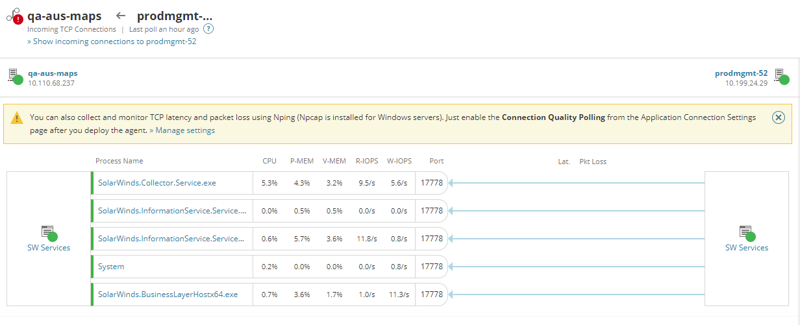Viewport: 800px width, 325px height.
Task: Click the 1.0/s R-IOPS value for BusinessLayerHost
Action: [368, 295]
